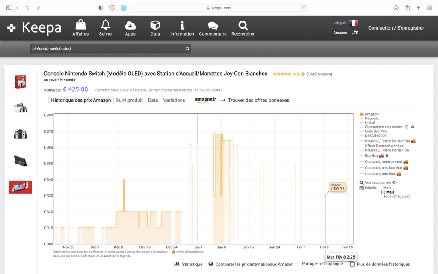The image size is (438, 274).
Task: Enable the Plus de données historiques checkbox
Action: point(352,264)
